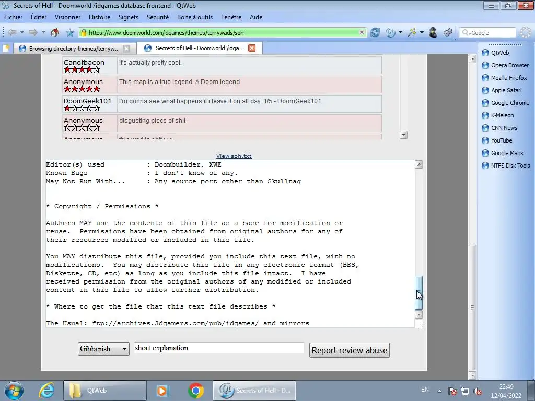This screenshot has width=535, height=401.
Task: Click the View soh.txt link
Action: pos(234,156)
